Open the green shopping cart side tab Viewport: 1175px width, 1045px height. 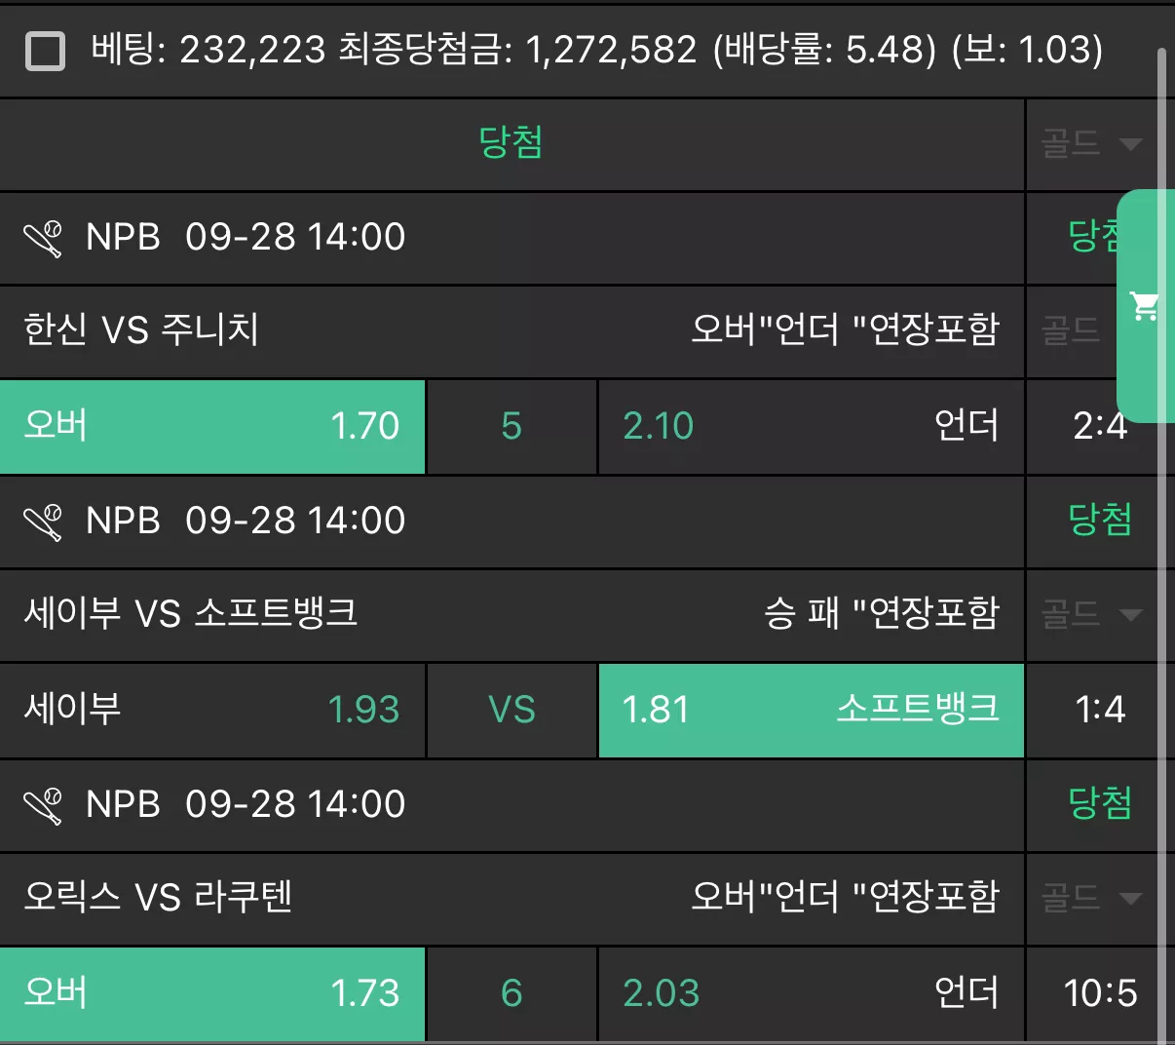[x=1145, y=306]
